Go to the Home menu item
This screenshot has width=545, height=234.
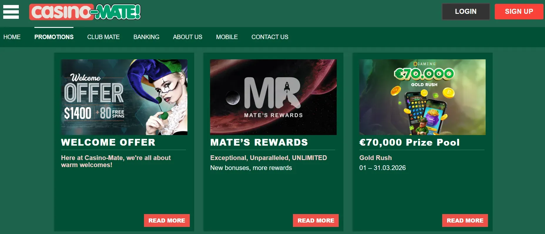pyautogui.click(x=12, y=37)
